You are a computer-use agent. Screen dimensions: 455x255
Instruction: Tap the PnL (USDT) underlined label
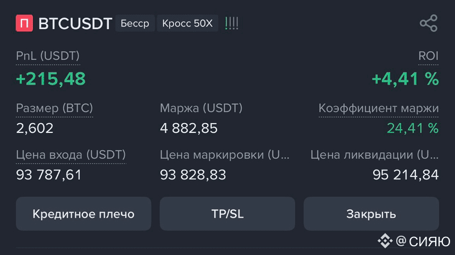click(48, 56)
